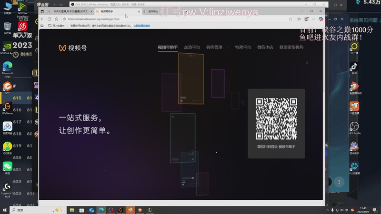Click the taskbar search box
Image resolution: width=381 pixels, height=214 pixels.
pos(38,210)
